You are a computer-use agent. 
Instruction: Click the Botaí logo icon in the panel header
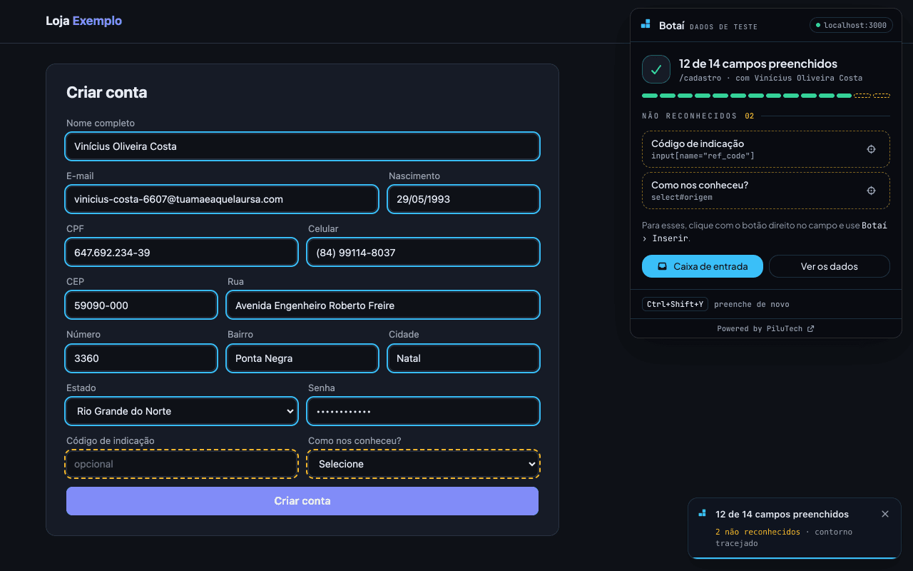tap(646, 24)
